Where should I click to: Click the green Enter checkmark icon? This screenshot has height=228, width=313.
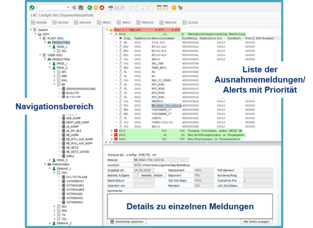pyautogui.click(x=32, y=7)
